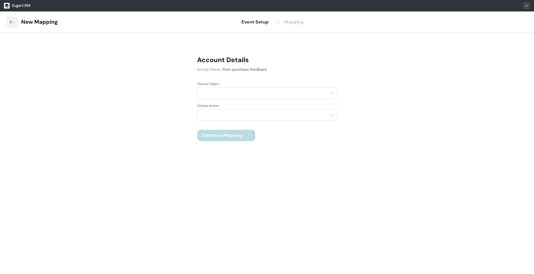Click the arrow between Event Setup and Mapping
Screen dimensions: 534x274
(276, 22)
